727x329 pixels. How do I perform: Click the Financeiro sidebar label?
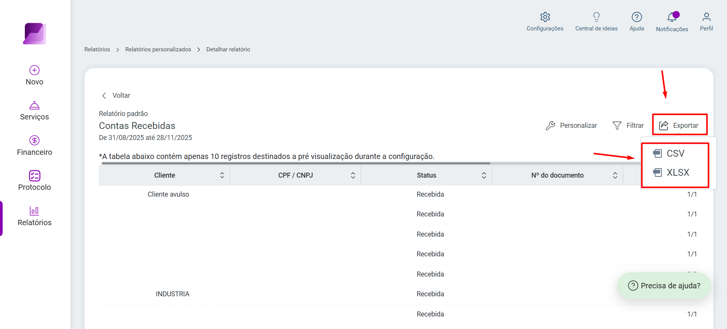click(x=35, y=152)
